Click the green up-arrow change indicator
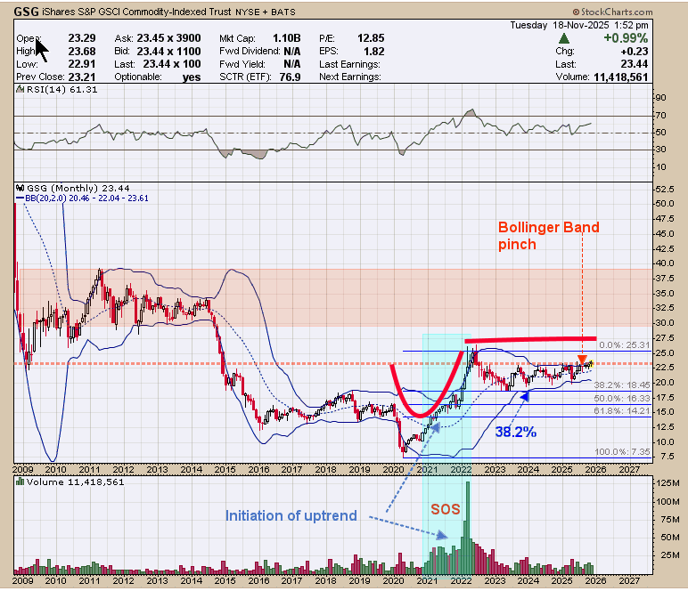 tap(564, 38)
